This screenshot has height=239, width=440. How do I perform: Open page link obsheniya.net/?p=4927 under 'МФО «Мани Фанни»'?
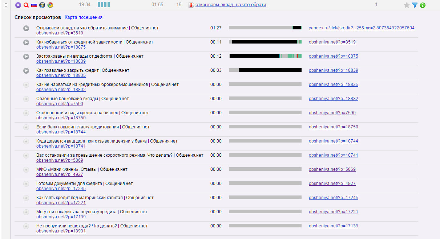pyautogui.click(x=60, y=174)
